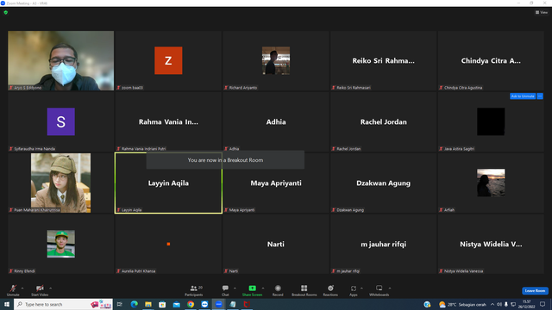This screenshot has height=310, width=552.
Task: Click the Rachel Jordan name label
Action: pos(383,122)
